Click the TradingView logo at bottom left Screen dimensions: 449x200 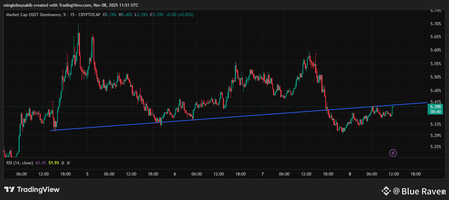click(32, 189)
